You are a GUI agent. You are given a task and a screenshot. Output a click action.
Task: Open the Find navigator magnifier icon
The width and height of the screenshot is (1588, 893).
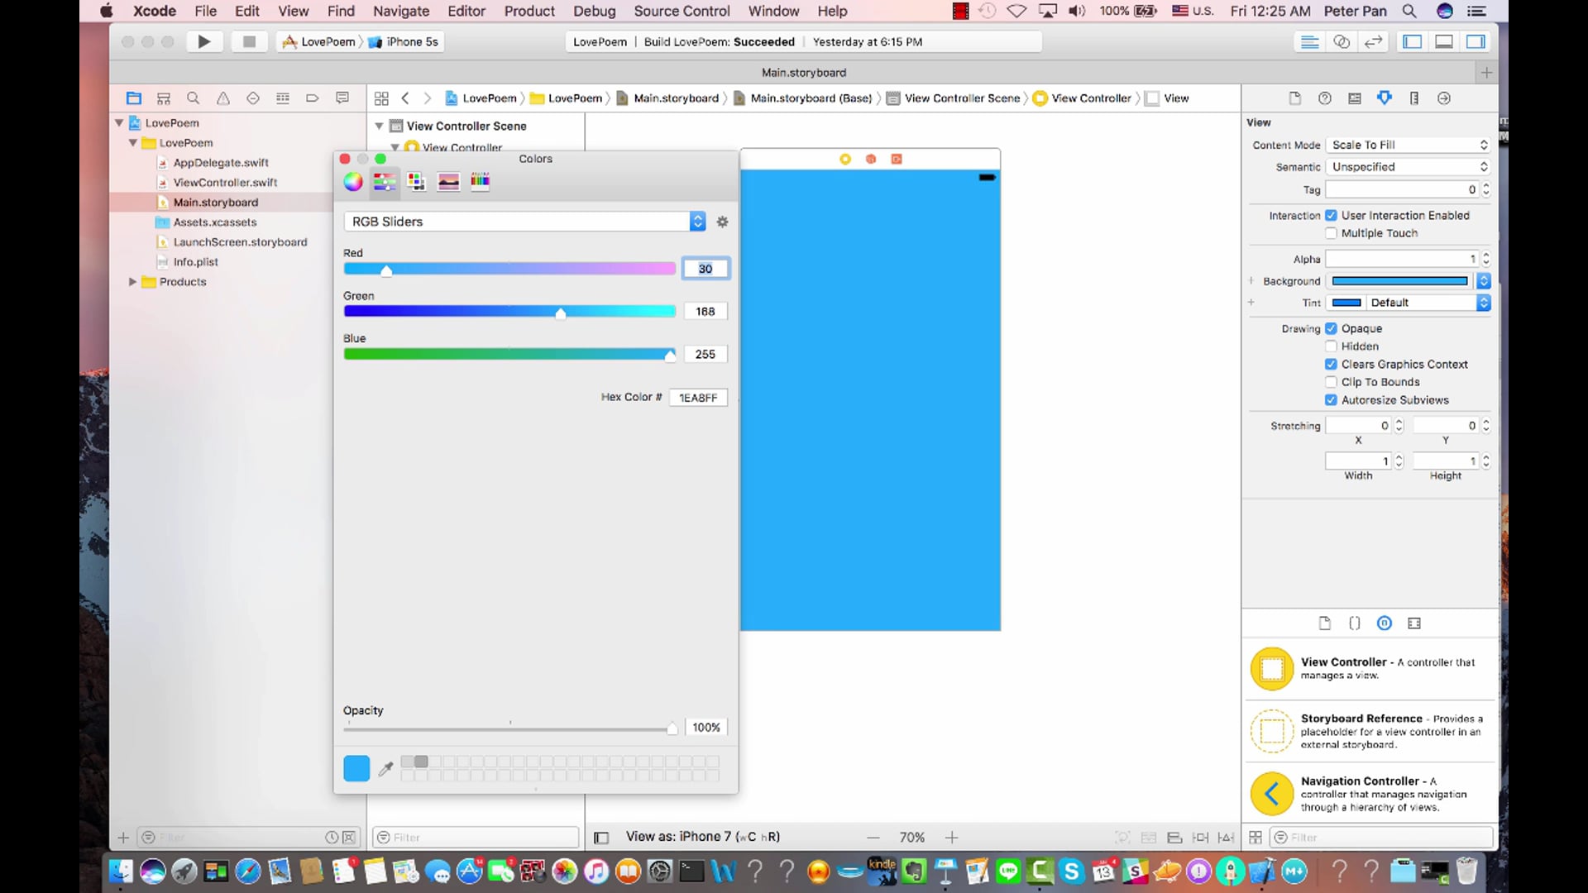(194, 98)
